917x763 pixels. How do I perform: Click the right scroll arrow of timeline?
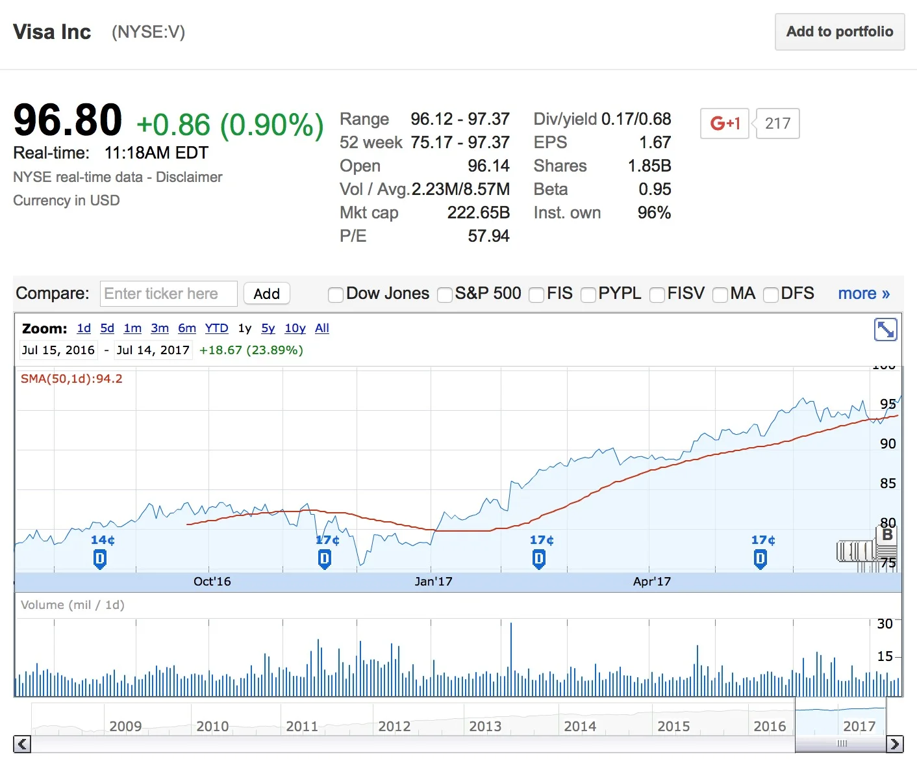click(895, 744)
